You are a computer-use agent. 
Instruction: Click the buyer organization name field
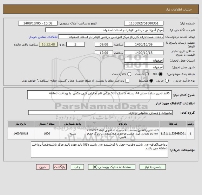[x=105, y=30]
